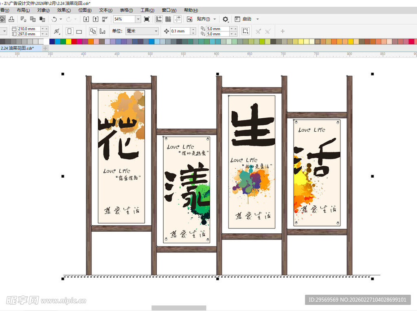Open Options via the gear icon
This screenshot has width=417, height=311.
click(225, 19)
